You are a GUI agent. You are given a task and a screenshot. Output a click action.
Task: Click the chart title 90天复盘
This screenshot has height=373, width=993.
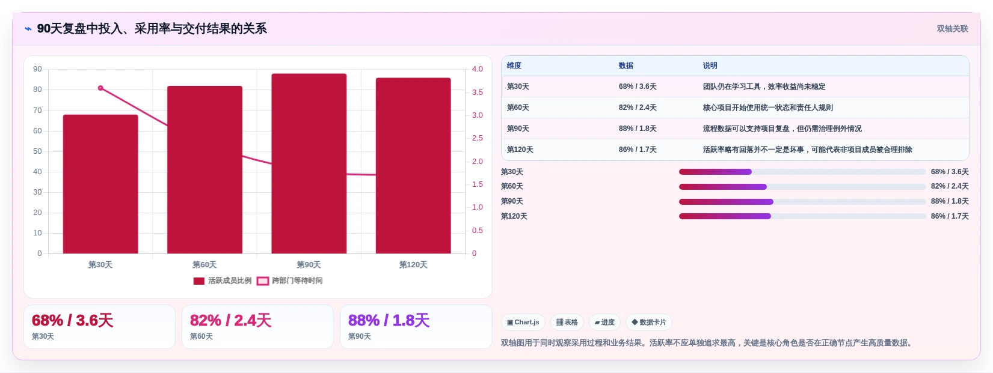[x=152, y=29]
